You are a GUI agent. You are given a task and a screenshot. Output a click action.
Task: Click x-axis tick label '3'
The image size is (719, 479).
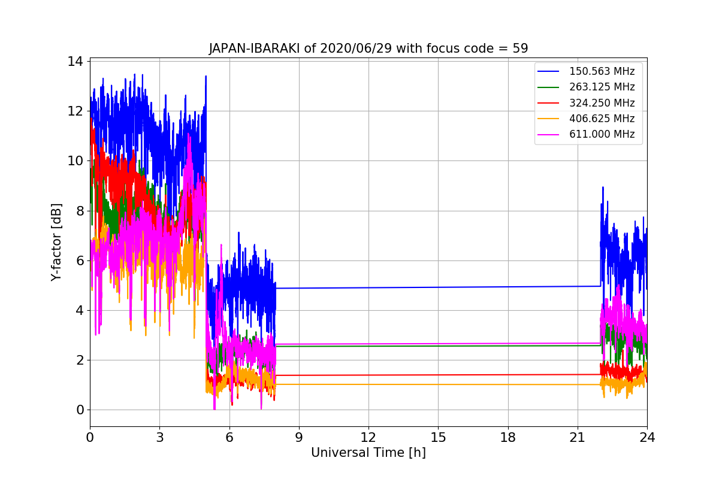pos(159,437)
